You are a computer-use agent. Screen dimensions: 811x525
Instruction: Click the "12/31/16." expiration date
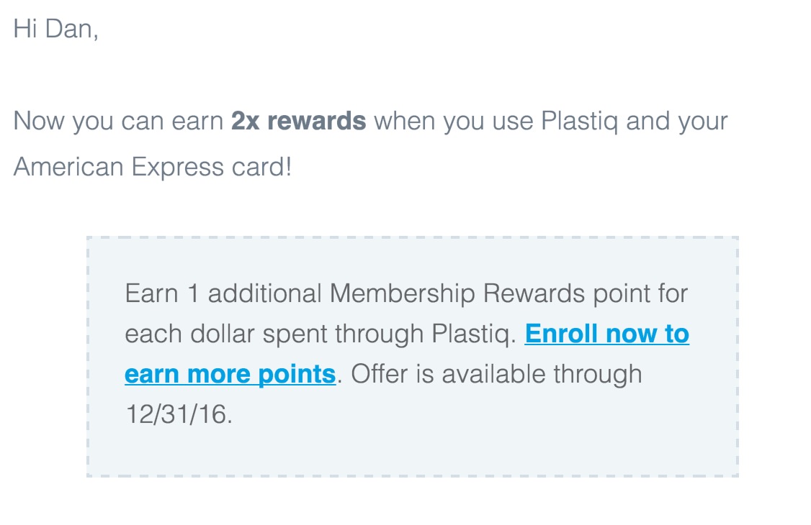point(179,415)
